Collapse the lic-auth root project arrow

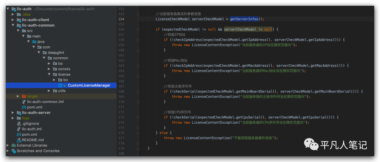click(8, 9)
